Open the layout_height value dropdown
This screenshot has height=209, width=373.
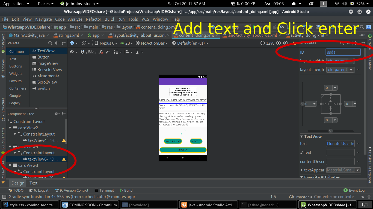click(351, 70)
